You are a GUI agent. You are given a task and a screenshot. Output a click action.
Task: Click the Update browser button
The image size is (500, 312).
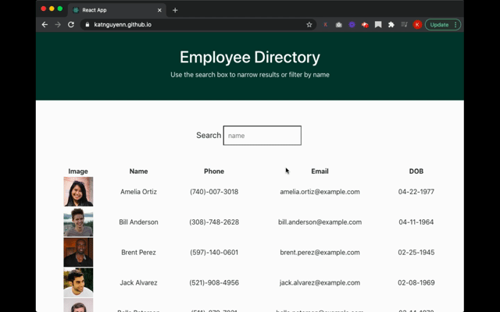point(439,24)
